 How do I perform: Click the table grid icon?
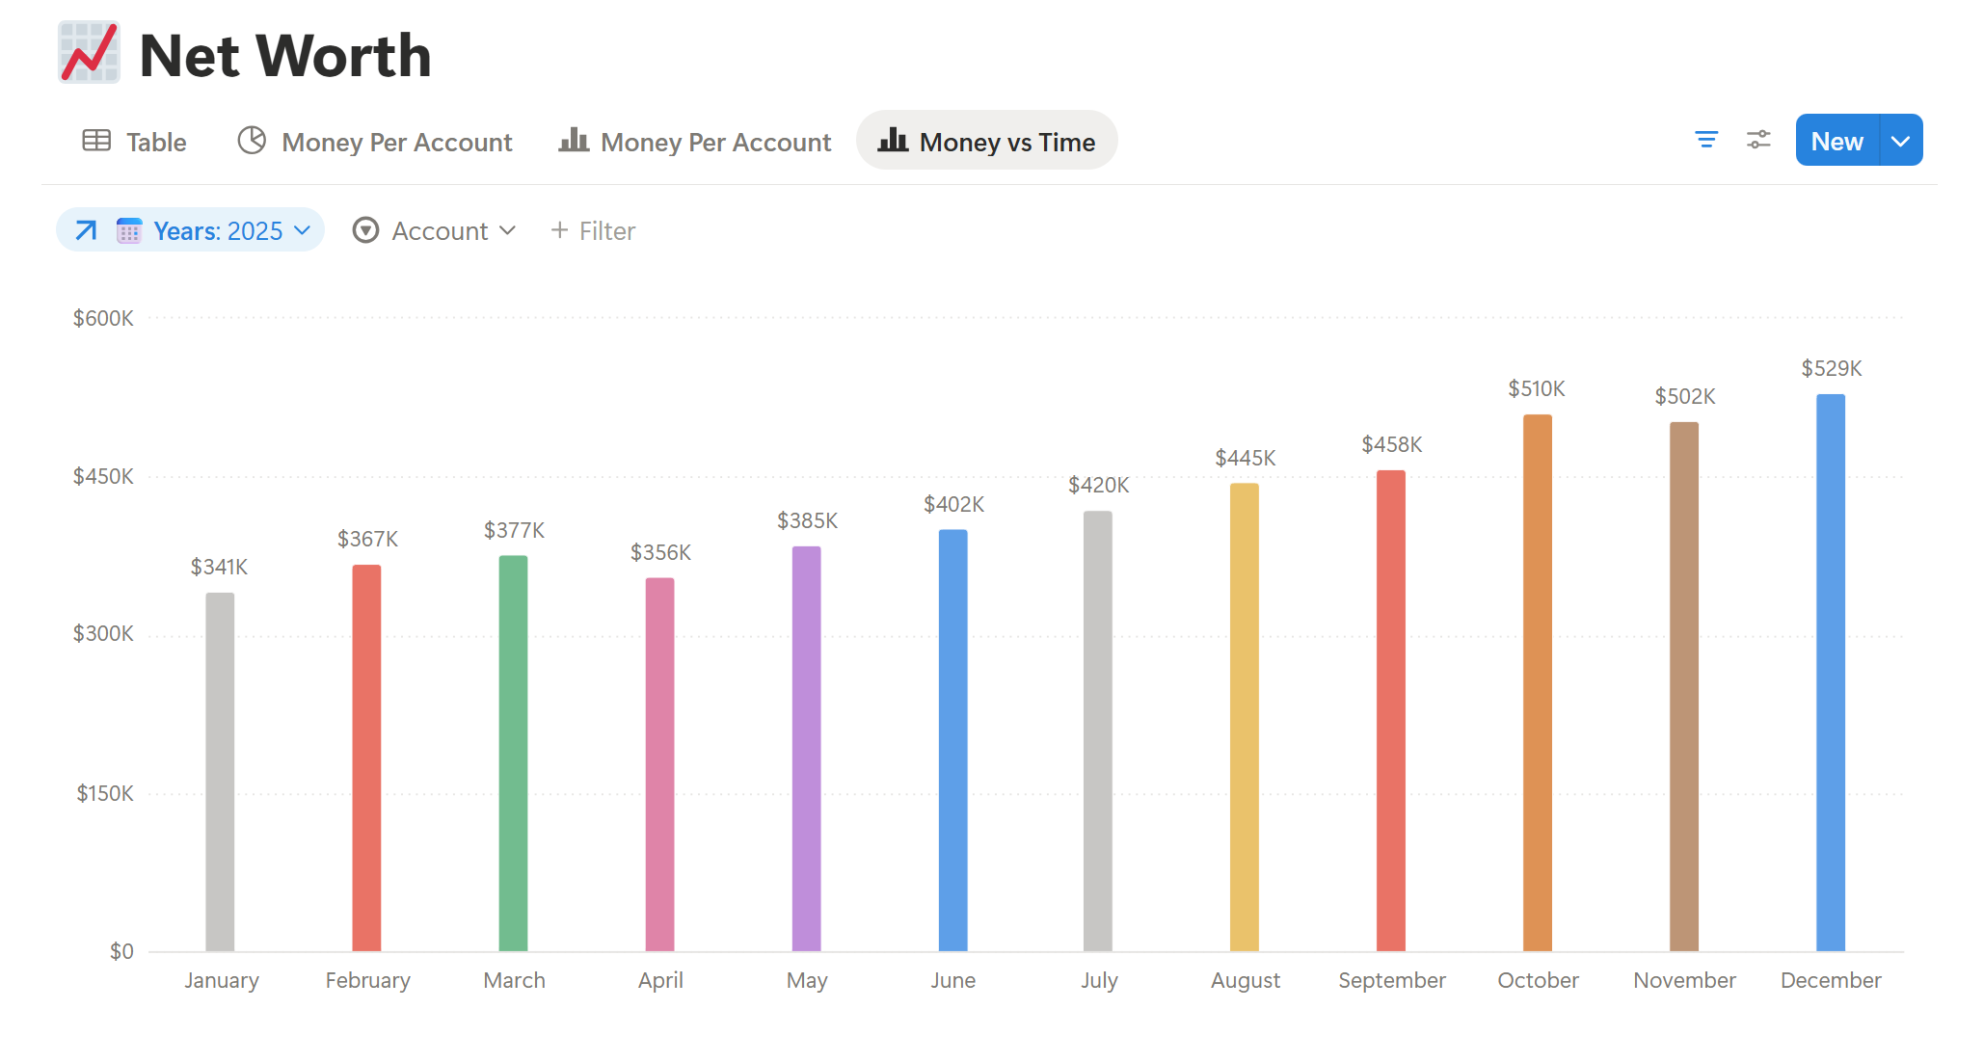[96, 141]
